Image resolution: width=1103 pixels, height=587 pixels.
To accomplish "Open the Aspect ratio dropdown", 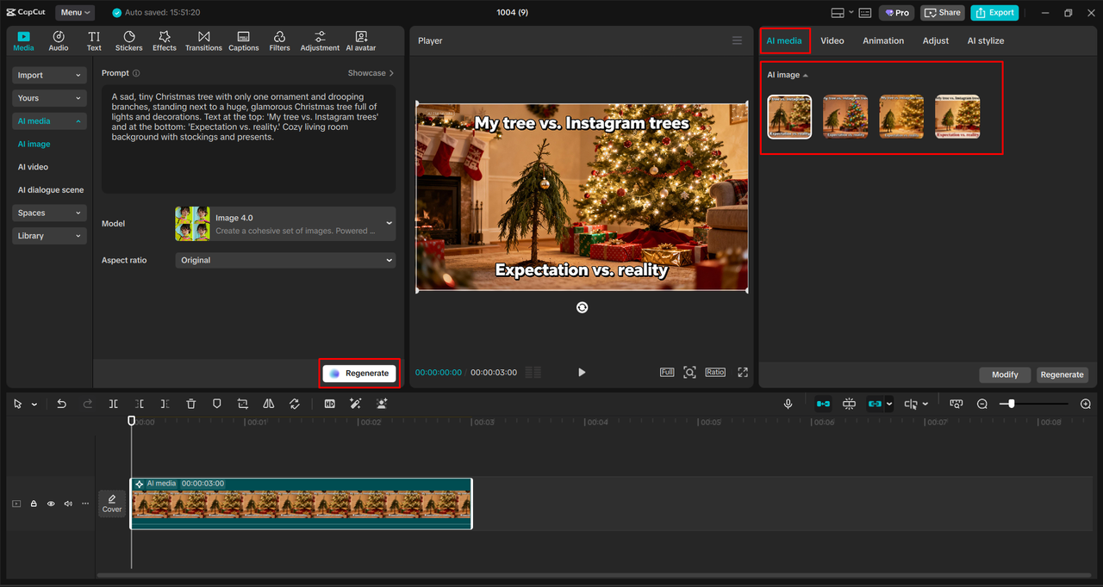I will tap(285, 260).
